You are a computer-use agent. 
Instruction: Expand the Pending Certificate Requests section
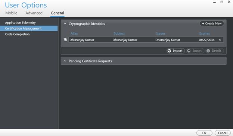pos(65,61)
